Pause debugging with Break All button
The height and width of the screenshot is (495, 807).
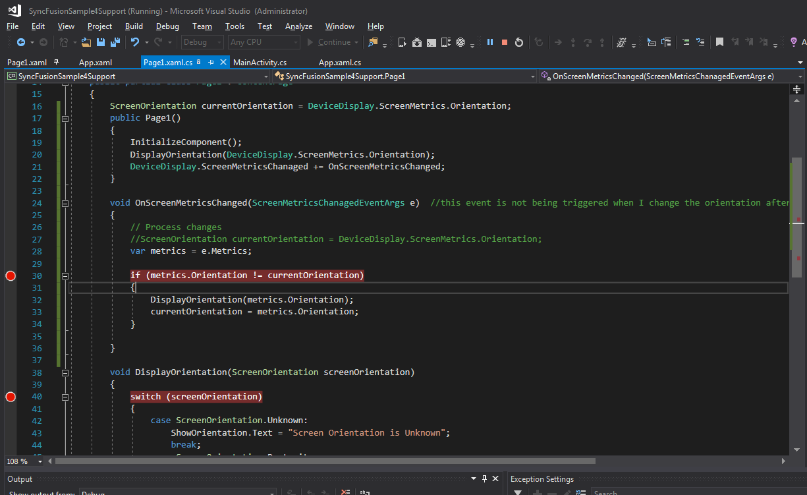point(490,42)
